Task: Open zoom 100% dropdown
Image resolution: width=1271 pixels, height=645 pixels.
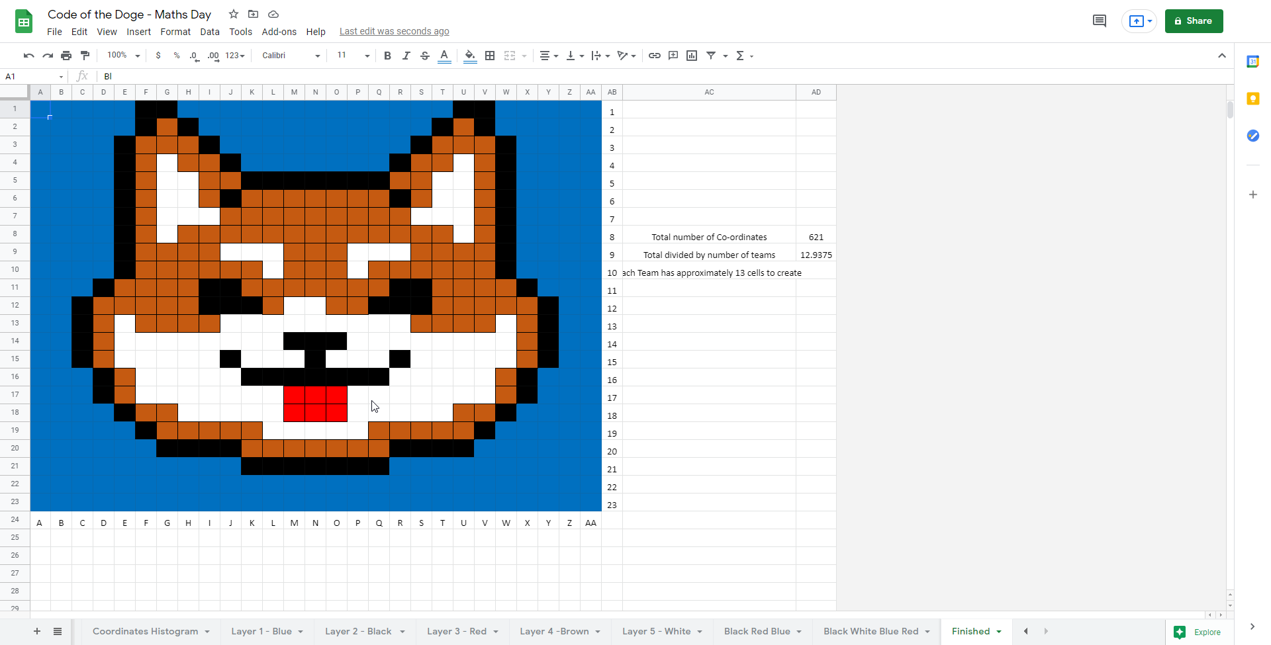Action: [123, 56]
